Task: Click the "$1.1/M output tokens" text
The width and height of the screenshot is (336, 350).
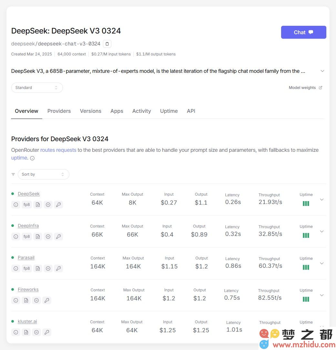Action: pos(156,54)
